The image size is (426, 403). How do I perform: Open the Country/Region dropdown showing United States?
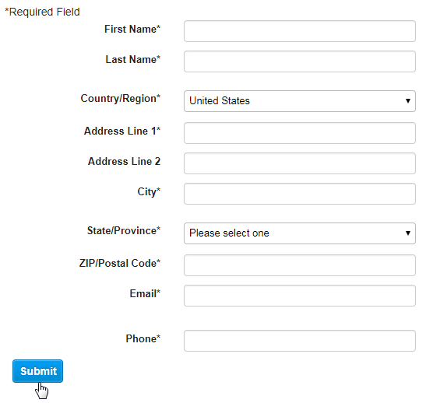tap(300, 101)
